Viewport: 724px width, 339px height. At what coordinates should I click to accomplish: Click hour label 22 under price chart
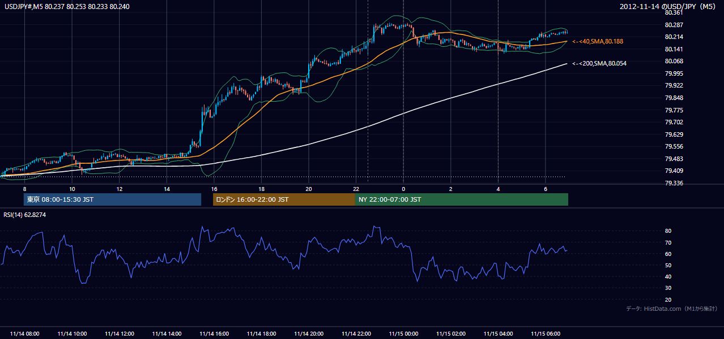356,189
